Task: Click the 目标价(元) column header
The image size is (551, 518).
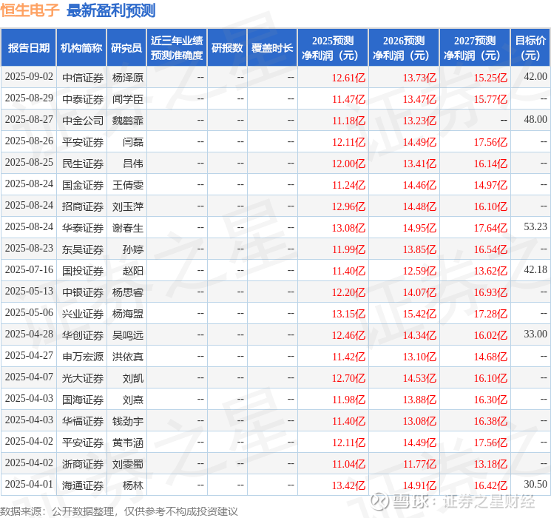Action: coord(530,47)
